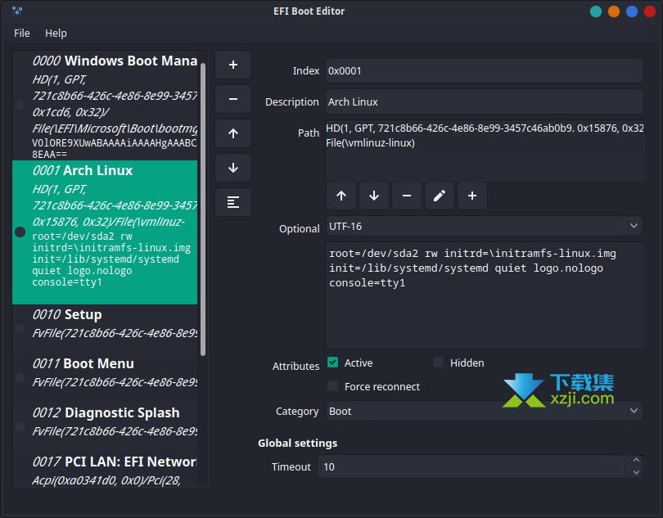Select the 0001 Arch Linux entry
663x518 pixels.
(x=105, y=232)
